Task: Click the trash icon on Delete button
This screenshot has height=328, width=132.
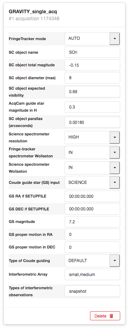Action: tap(112, 316)
